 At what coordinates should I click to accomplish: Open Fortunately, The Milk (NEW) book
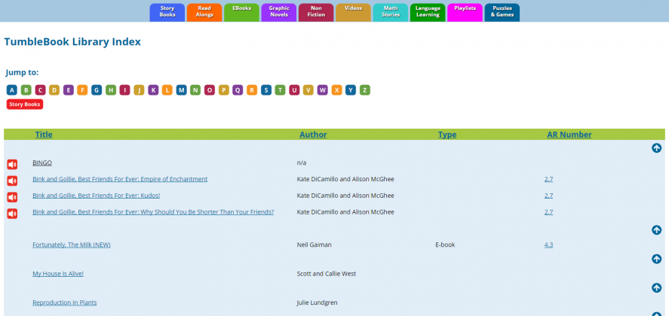[x=71, y=245]
